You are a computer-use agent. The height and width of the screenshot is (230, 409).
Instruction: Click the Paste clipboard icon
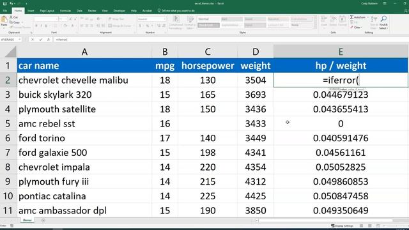click(4, 20)
